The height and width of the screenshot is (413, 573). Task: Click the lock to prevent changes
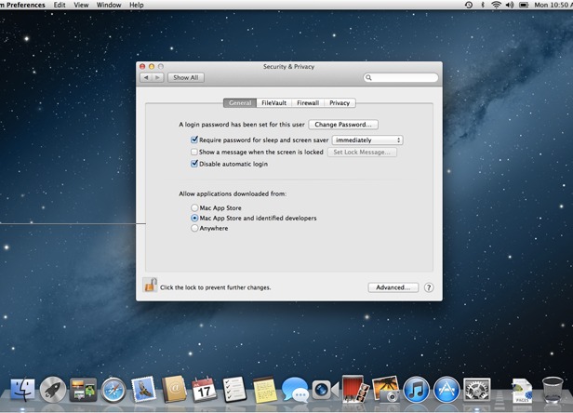[150, 285]
